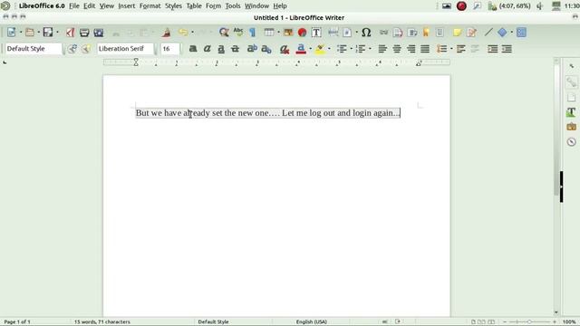Click the Open folder toolbar icon
This screenshot has width=580, height=326.
pyautogui.click(x=30, y=33)
